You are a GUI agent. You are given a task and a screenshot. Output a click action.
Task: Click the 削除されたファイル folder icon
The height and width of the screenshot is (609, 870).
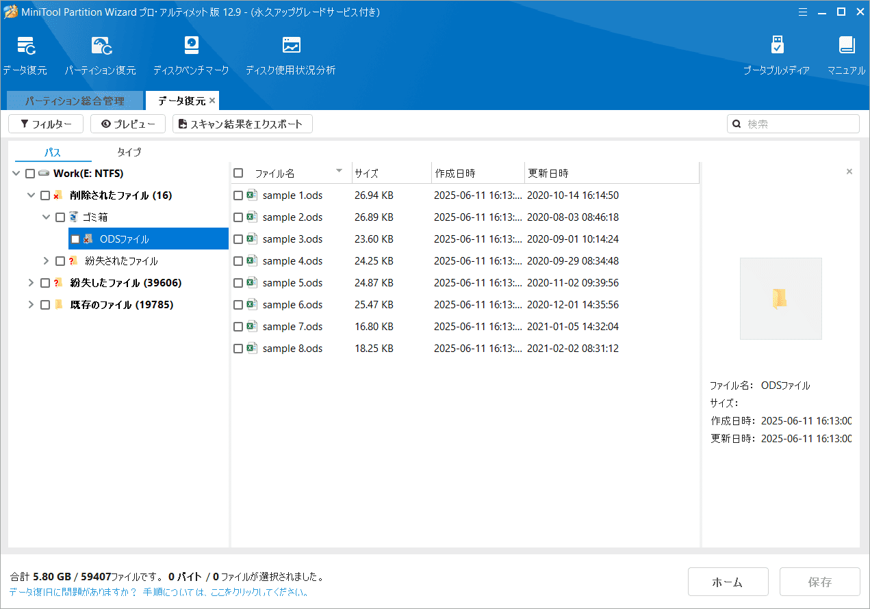[58, 195]
